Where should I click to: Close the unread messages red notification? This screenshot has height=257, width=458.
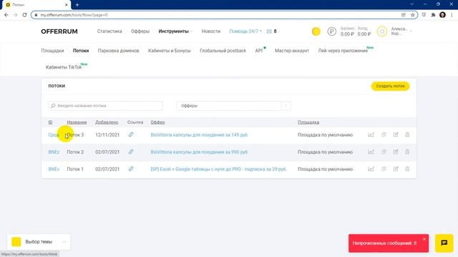424,239
